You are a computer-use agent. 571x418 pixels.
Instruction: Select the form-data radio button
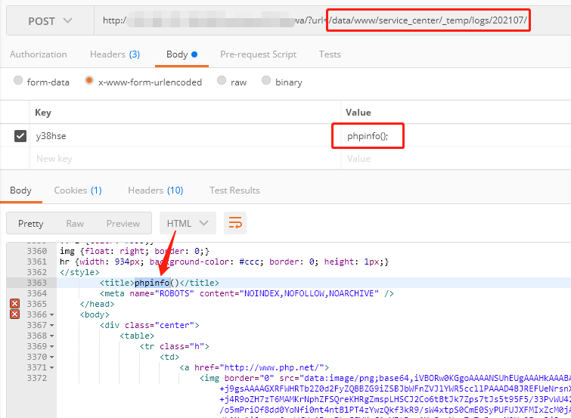(x=19, y=82)
